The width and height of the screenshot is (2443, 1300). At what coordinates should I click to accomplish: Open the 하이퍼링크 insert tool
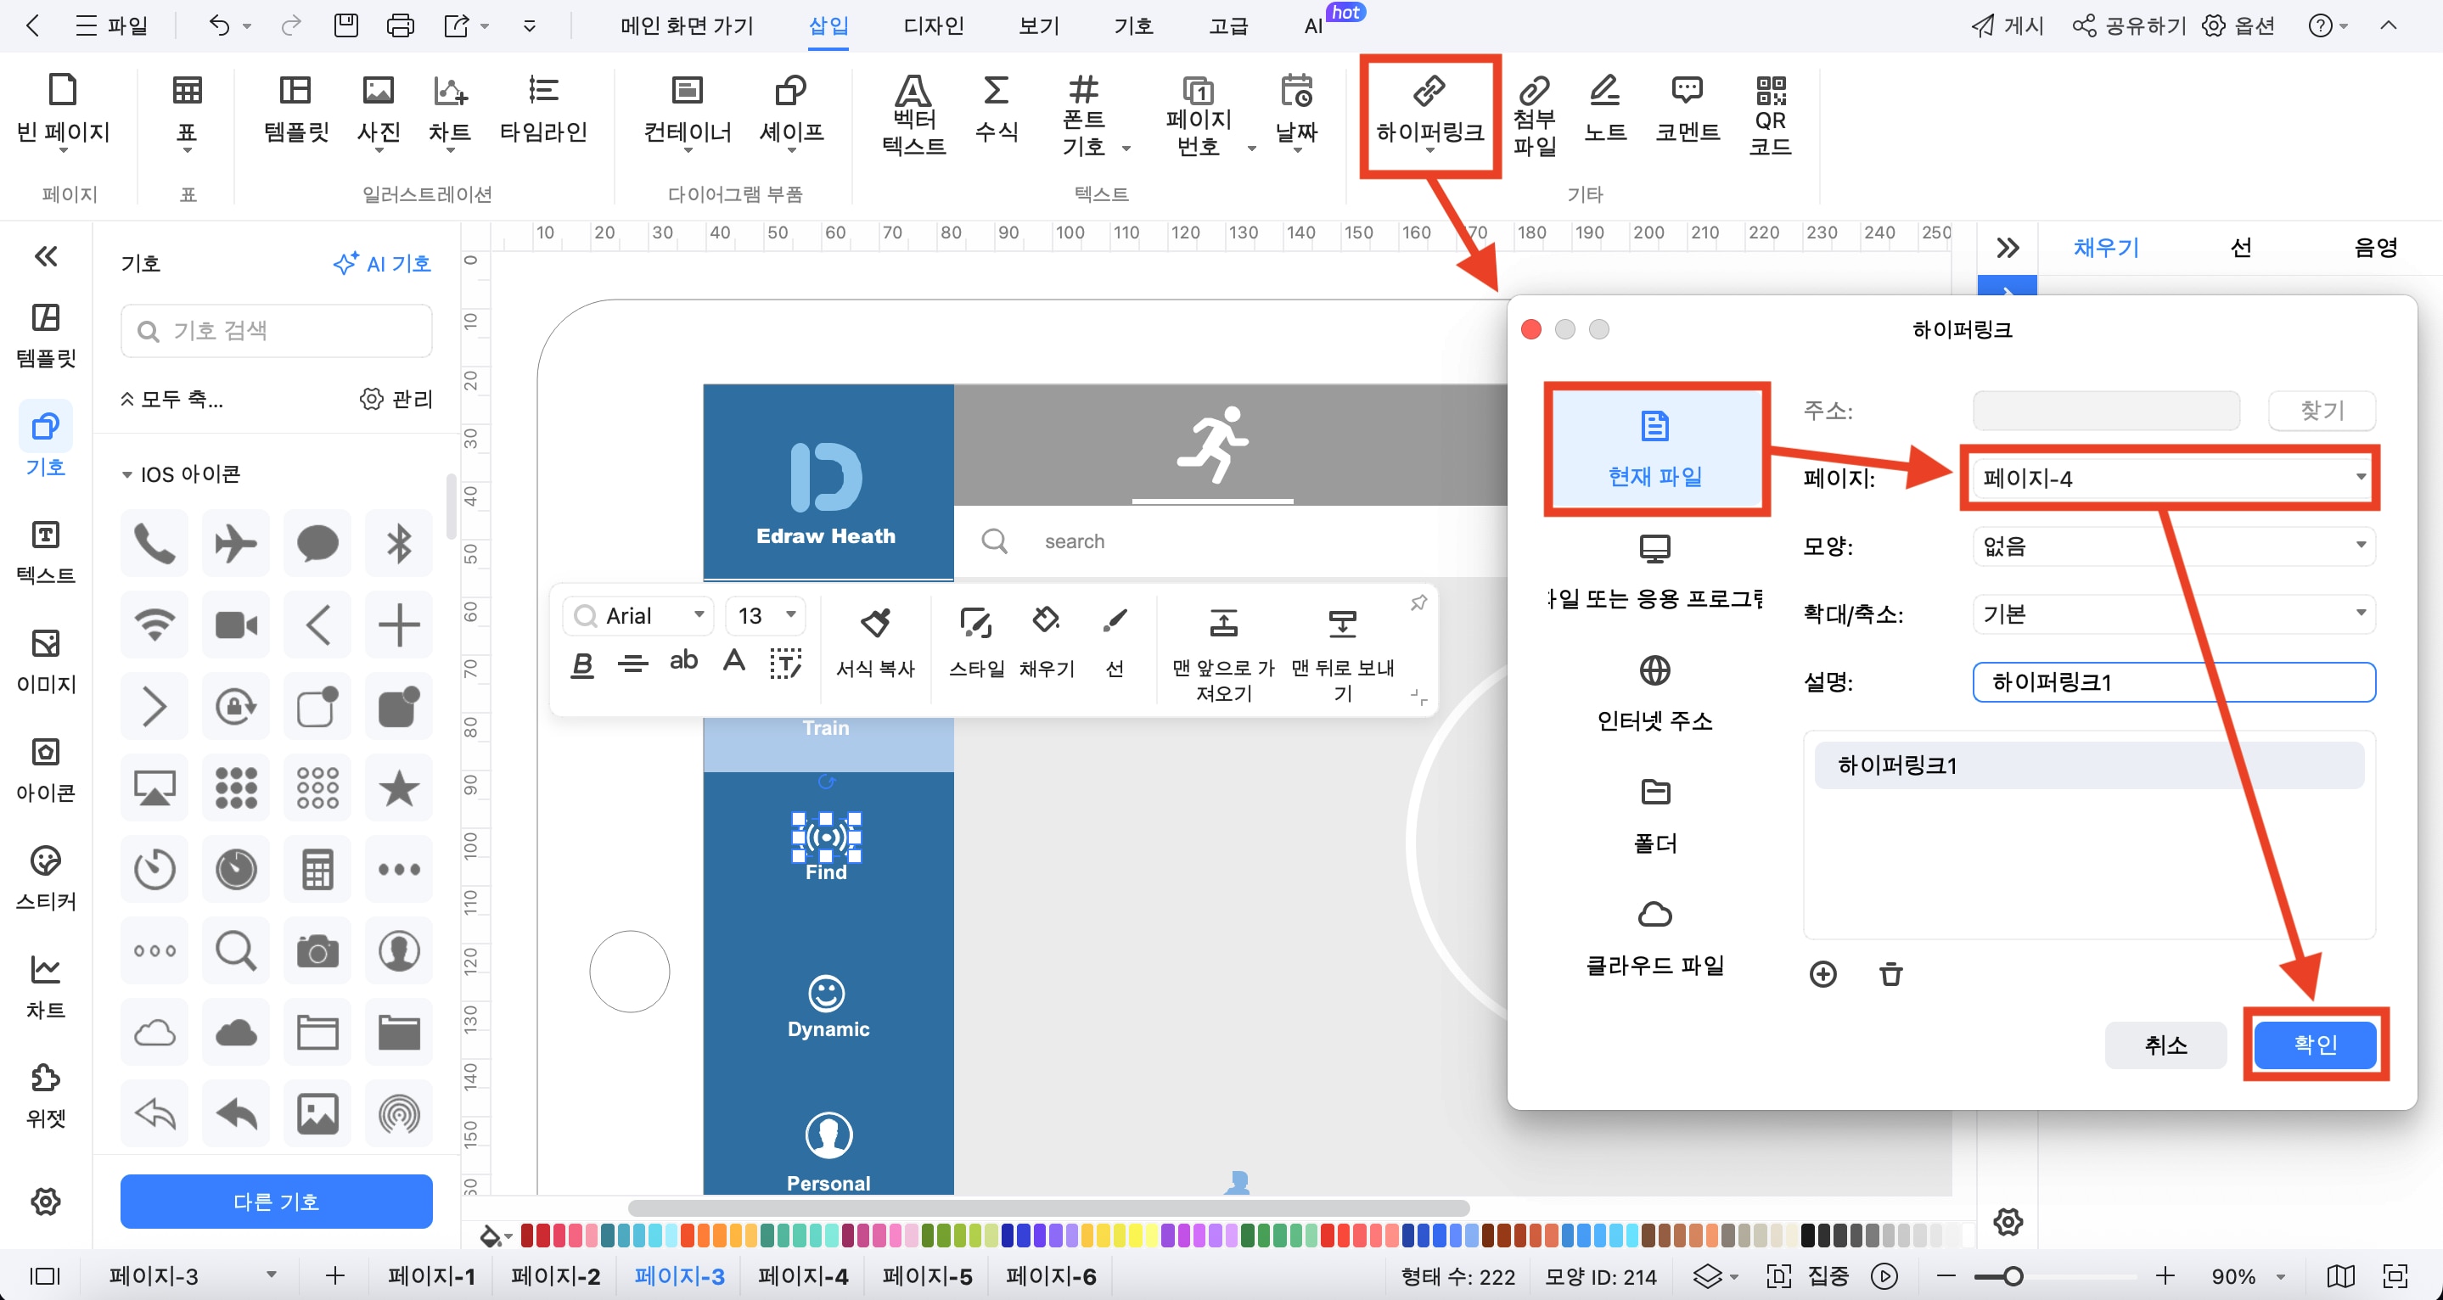tap(1430, 114)
